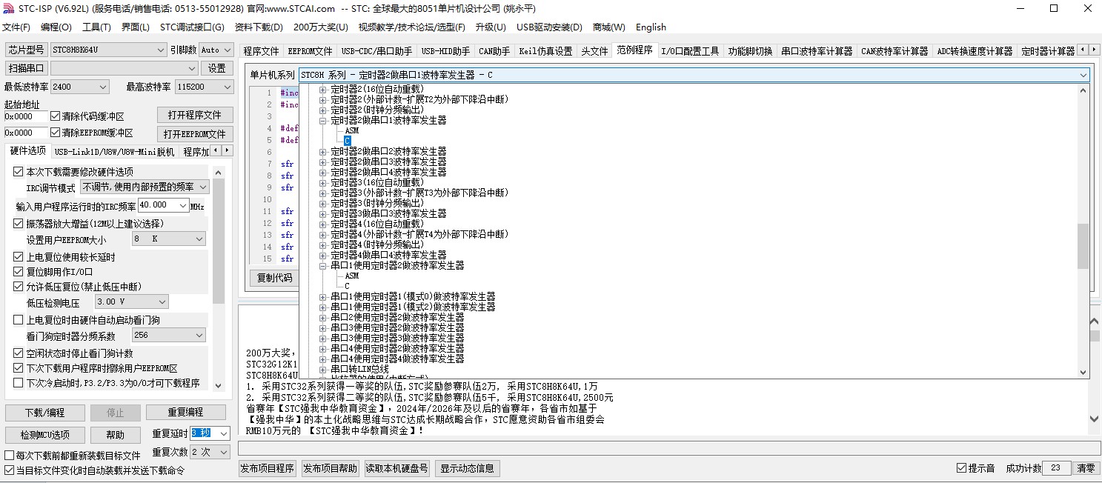Toggle 本次下载需要修改硬件选项 checkbox
The image size is (1102, 483).
coord(19,172)
